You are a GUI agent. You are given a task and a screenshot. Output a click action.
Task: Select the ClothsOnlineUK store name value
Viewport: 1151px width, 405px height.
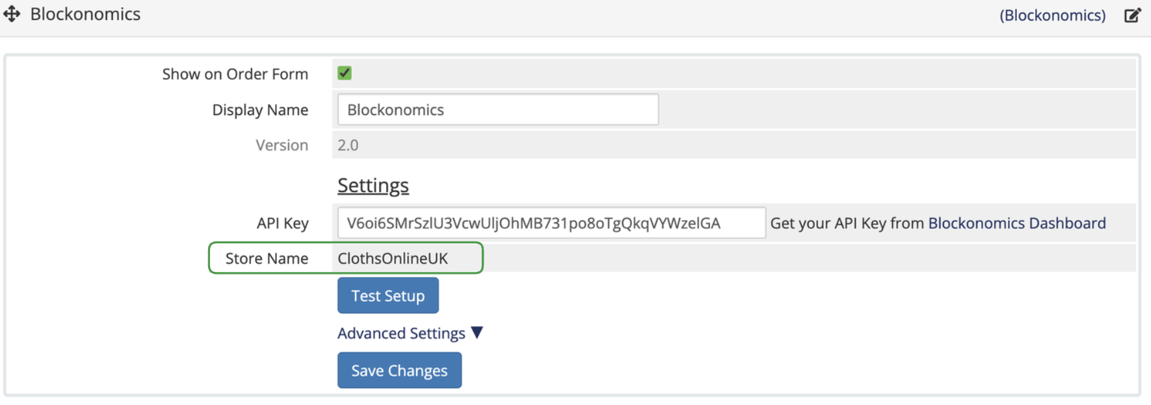[x=393, y=258]
